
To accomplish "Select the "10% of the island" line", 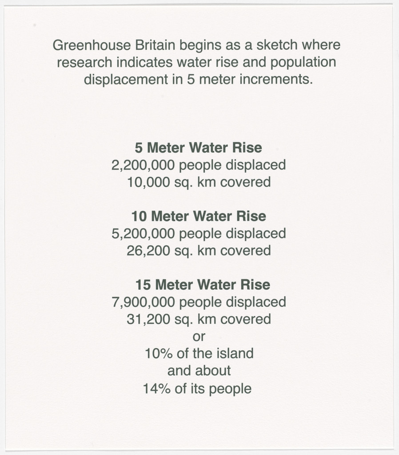I will tap(199, 354).
